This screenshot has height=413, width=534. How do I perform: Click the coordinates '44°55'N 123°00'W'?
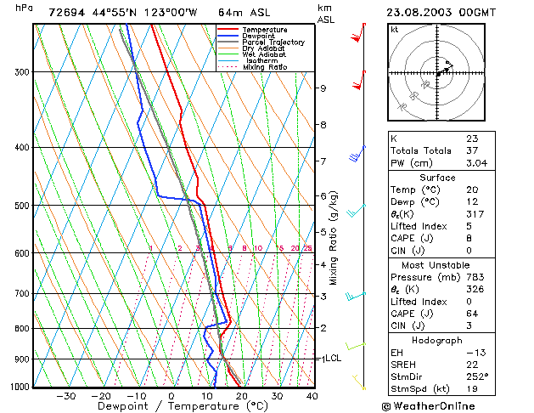(144, 13)
